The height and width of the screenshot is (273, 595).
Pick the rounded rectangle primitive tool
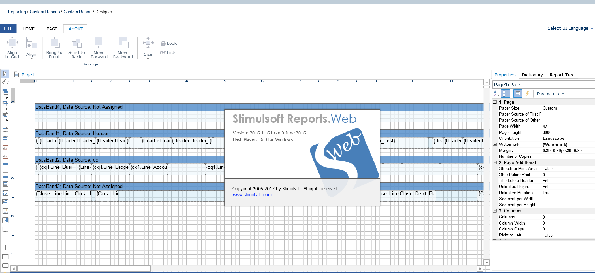coord(5,265)
